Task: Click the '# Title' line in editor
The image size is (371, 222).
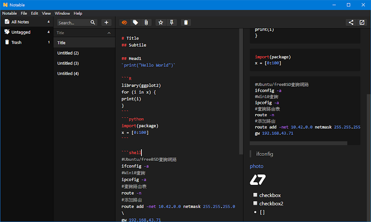Action: [x=130, y=38]
